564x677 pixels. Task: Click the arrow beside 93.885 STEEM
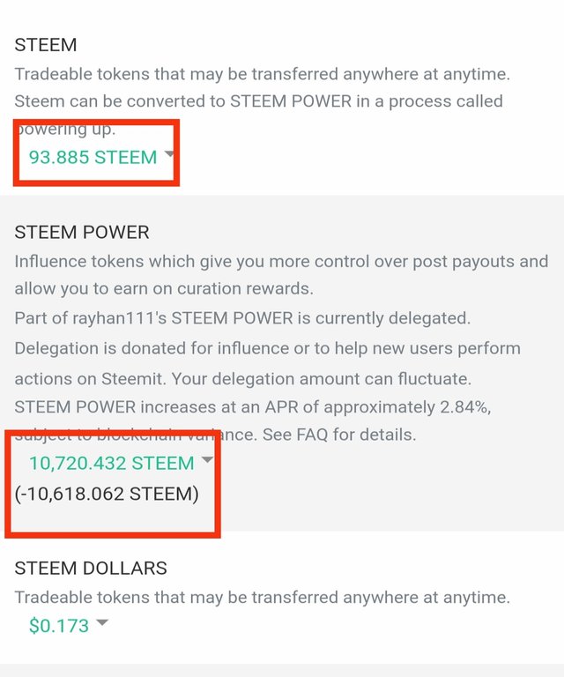pyautogui.click(x=169, y=155)
